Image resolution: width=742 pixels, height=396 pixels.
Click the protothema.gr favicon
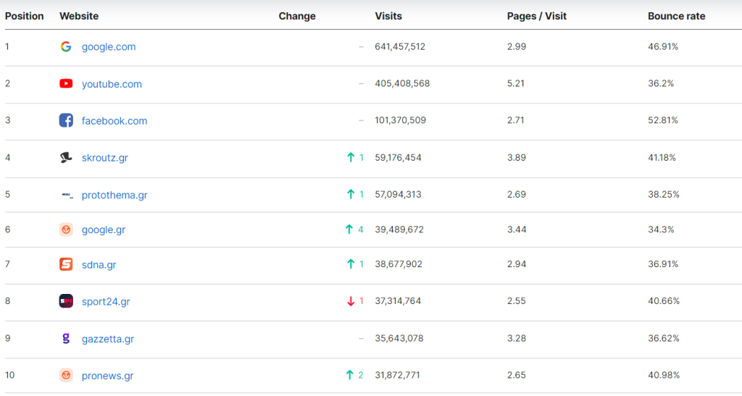(66, 195)
